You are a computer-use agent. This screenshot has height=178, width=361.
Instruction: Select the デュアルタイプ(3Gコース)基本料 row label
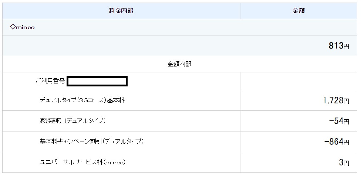pos(82,100)
